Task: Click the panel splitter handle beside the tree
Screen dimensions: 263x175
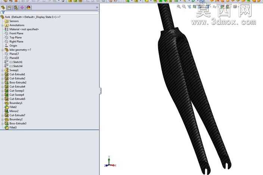Action: 100,91
